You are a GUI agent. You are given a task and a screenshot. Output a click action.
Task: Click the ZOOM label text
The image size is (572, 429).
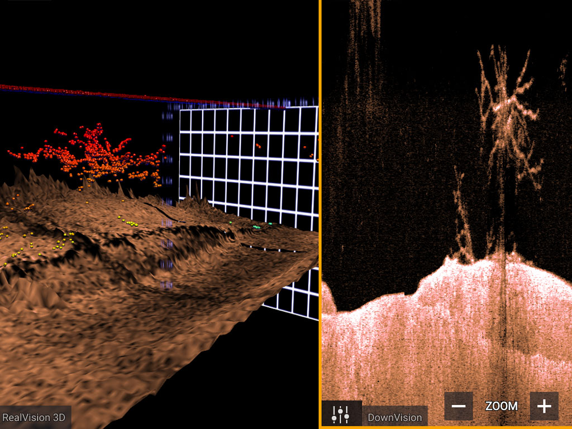click(501, 406)
